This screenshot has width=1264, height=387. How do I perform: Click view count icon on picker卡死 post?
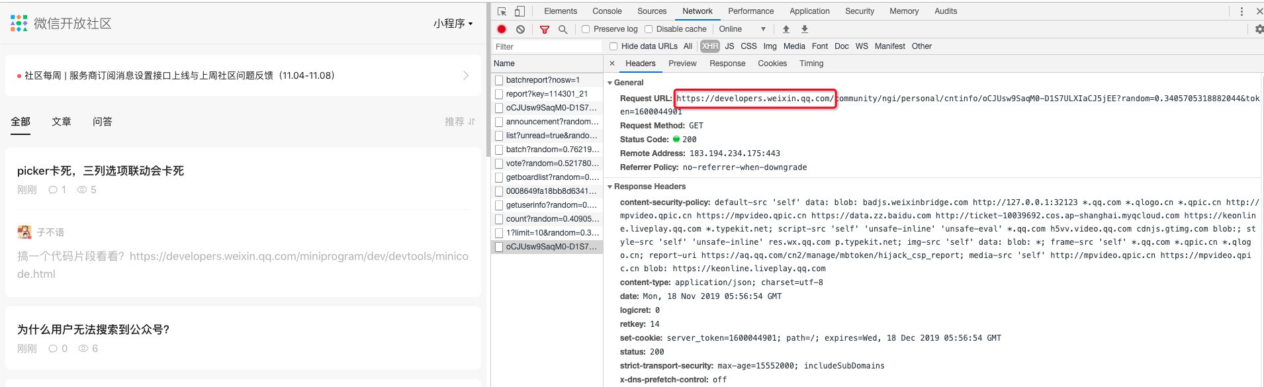pyautogui.click(x=82, y=190)
